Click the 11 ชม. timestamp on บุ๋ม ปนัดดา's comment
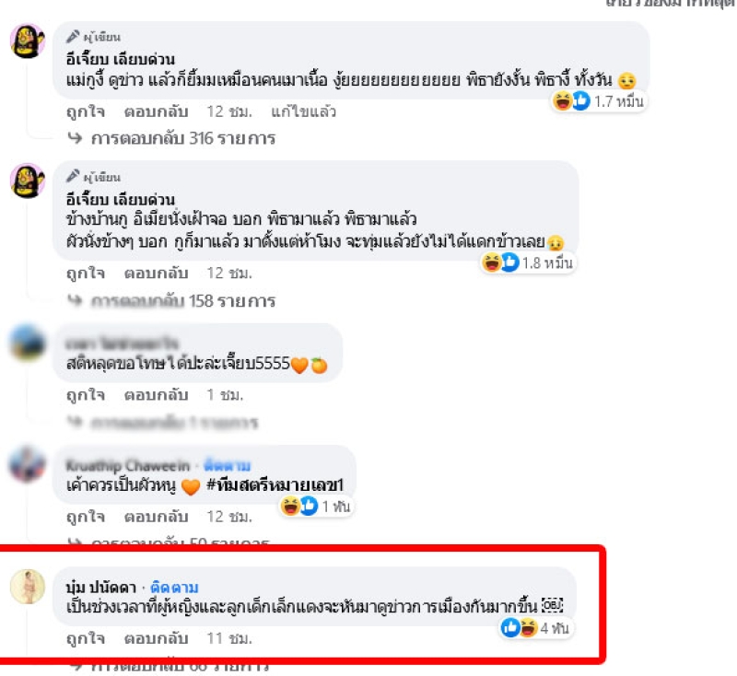 click(229, 639)
